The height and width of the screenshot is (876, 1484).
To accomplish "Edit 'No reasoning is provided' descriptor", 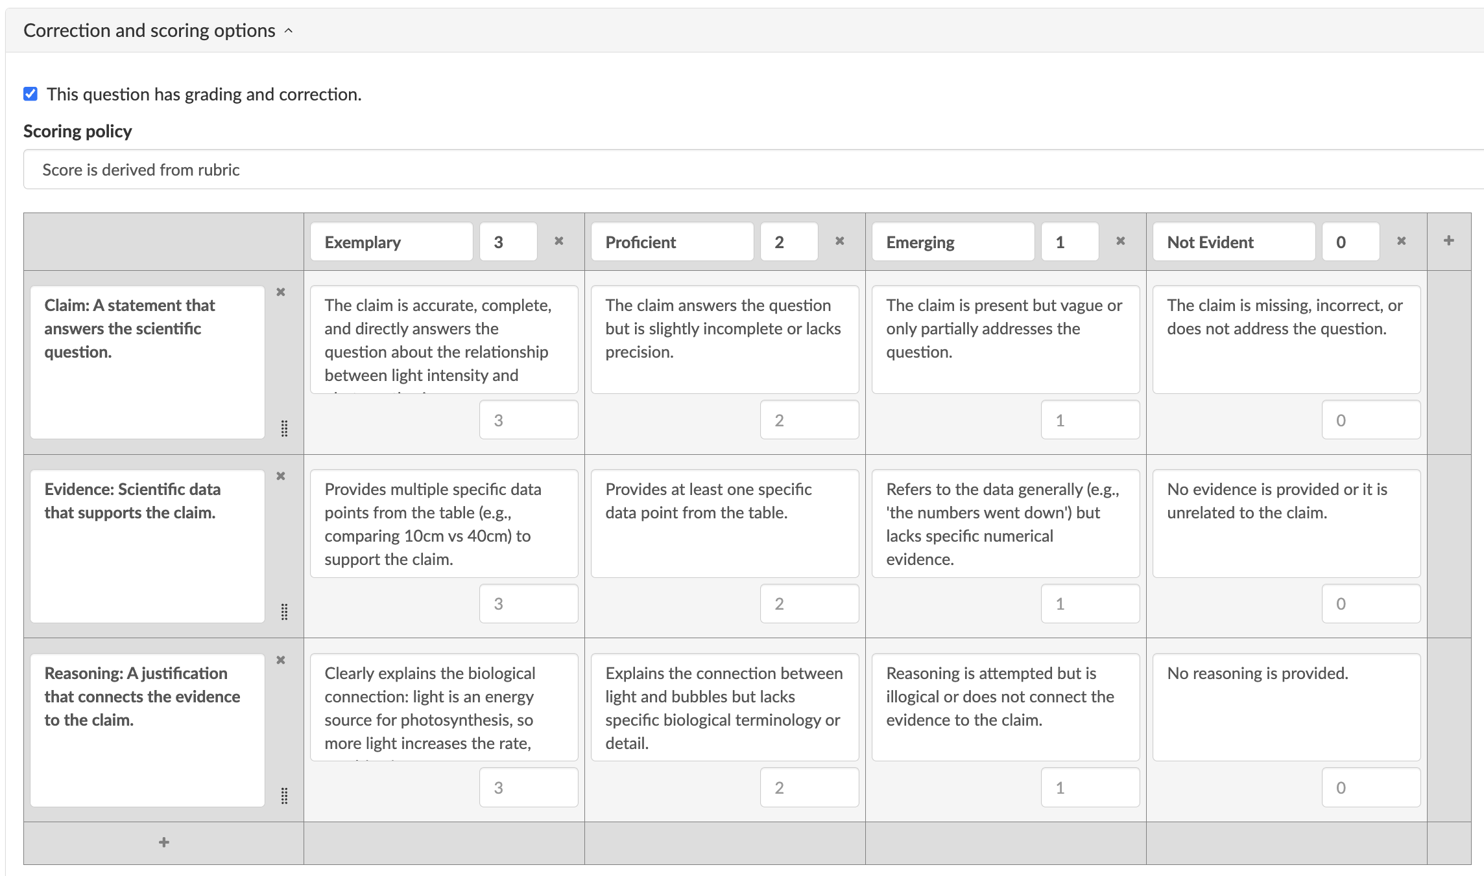I will (x=1287, y=708).
